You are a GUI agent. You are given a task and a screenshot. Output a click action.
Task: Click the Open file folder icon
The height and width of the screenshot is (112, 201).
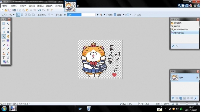(x=6, y=10)
